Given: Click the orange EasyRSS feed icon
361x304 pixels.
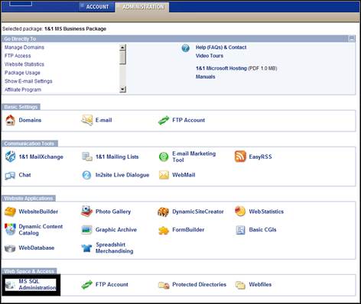Looking at the screenshot, I should pyautogui.click(x=240, y=157).
